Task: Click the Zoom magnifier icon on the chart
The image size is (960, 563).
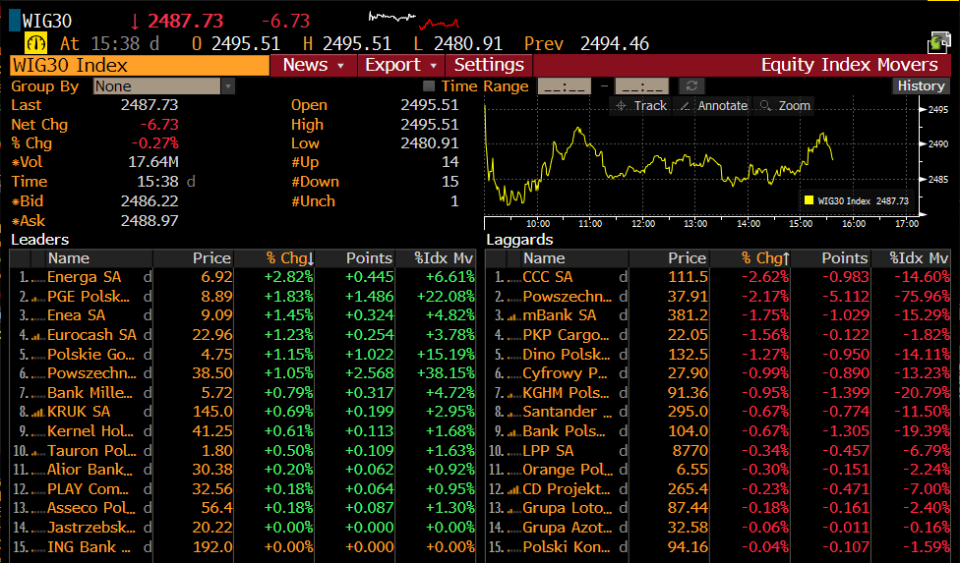Action: (765, 106)
